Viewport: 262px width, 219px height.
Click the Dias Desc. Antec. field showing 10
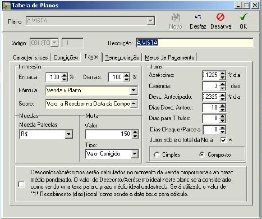pos(211,108)
